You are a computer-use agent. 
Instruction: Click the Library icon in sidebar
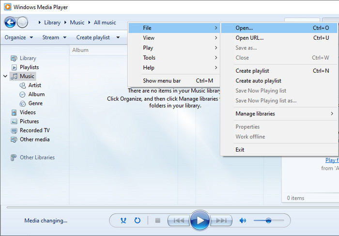point(14,58)
